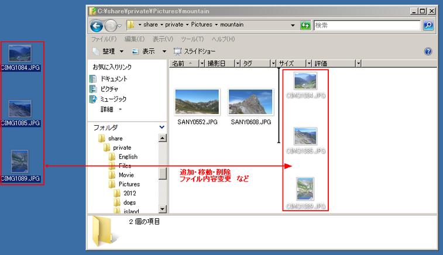This screenshot has height=255, width=443.
Task: Open the 整理 organize dropdown
Action: point(108,51)
